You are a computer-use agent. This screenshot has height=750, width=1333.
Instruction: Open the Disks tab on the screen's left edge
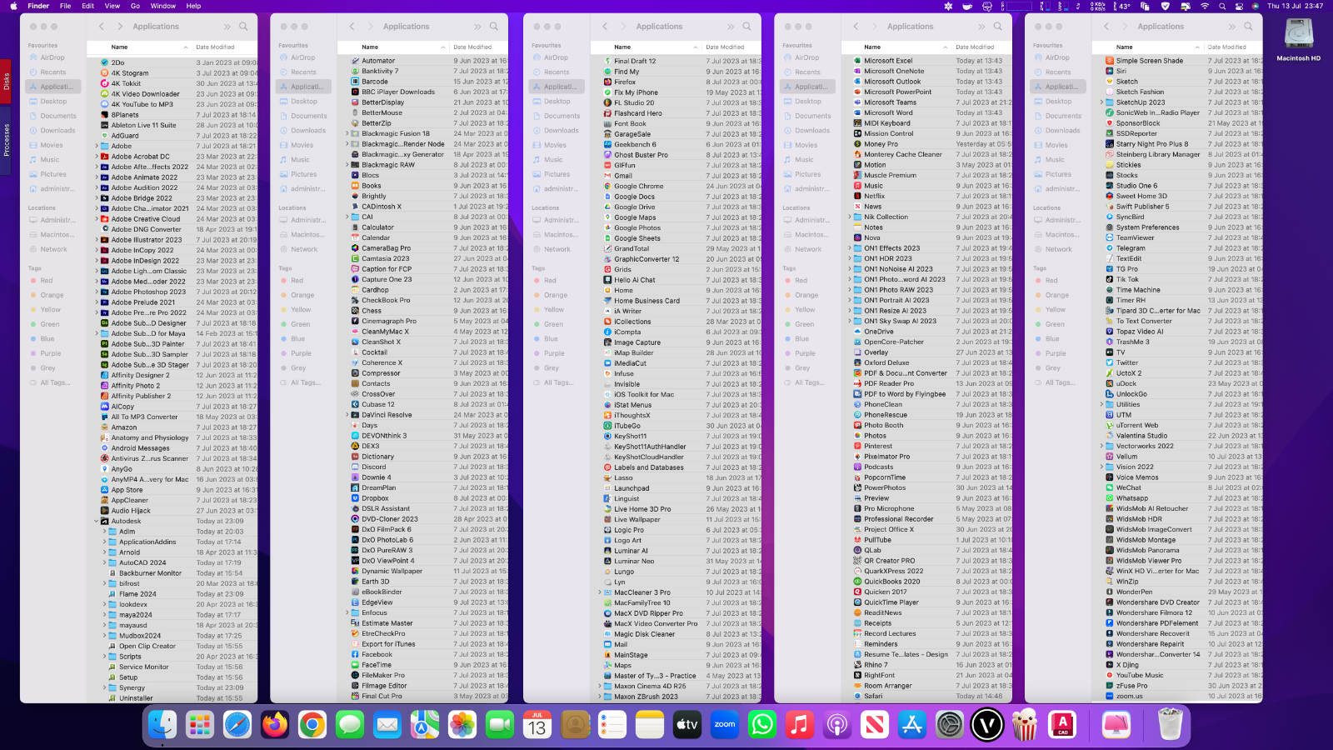6,82
